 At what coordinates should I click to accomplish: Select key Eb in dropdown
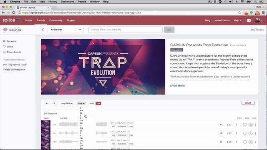point(81,130)
